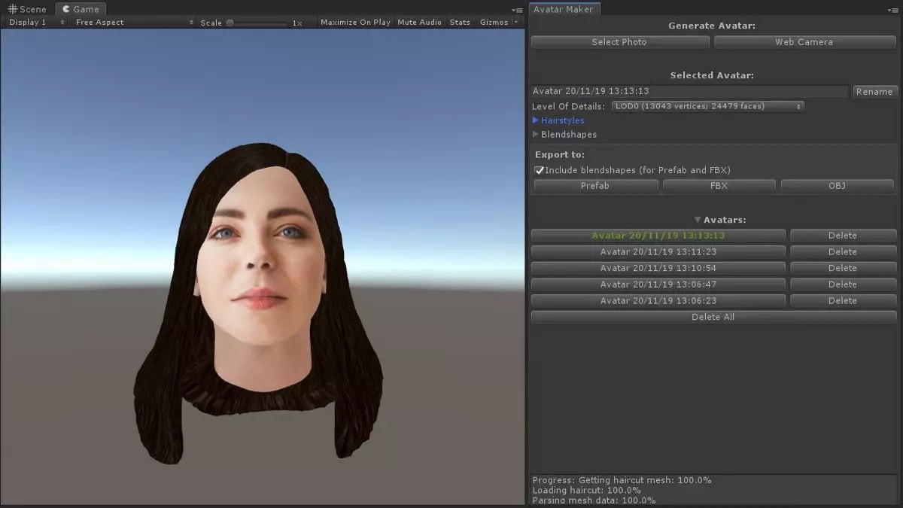Click the Gizmos dropdown arrow icon
Image resolution: width=903 pixels, height=508 pixels.
[x=516, y=22]
